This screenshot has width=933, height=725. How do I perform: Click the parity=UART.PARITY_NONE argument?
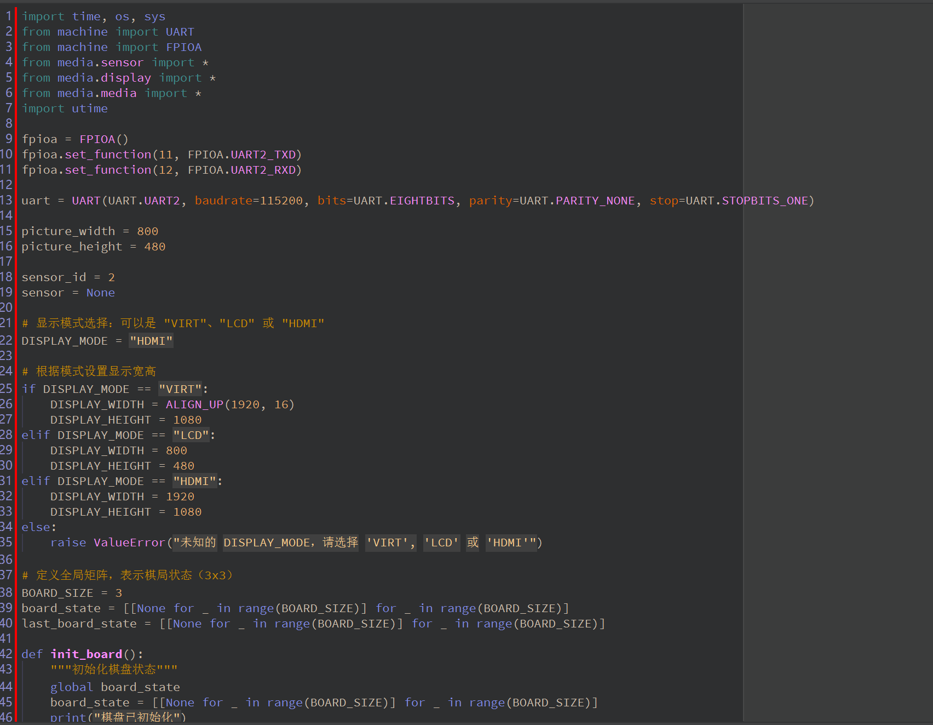[x=551, y=201]
